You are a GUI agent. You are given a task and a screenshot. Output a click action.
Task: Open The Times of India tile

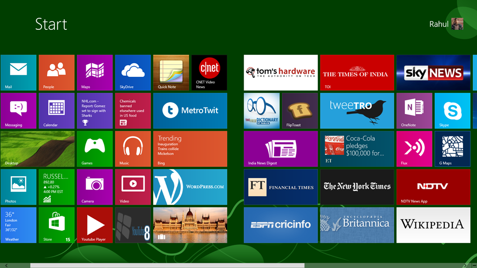tap(357, 73)
